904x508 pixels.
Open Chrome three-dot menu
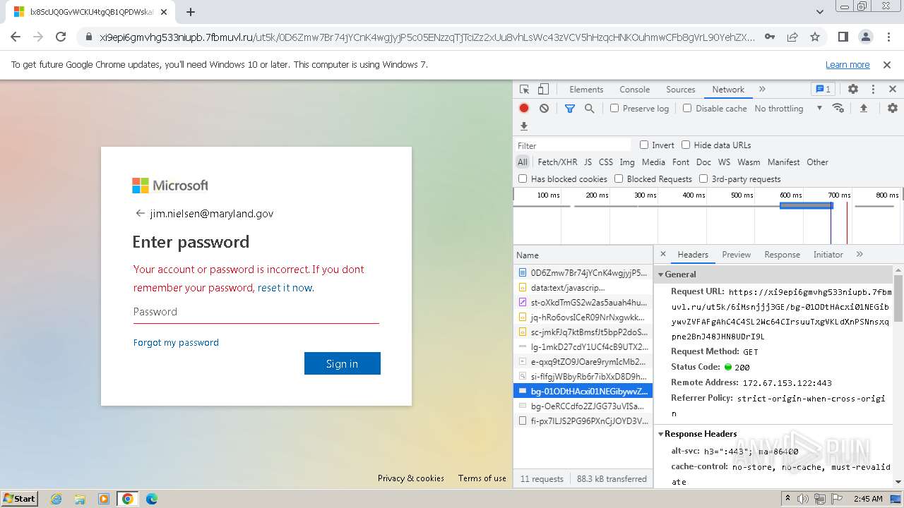point(888,37)
